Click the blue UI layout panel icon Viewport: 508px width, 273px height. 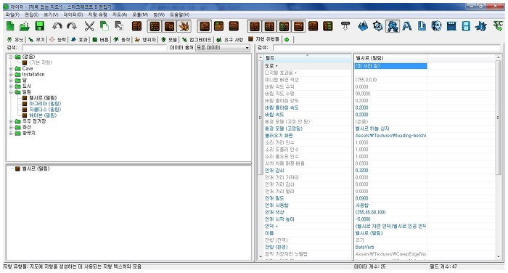[451, 26]
